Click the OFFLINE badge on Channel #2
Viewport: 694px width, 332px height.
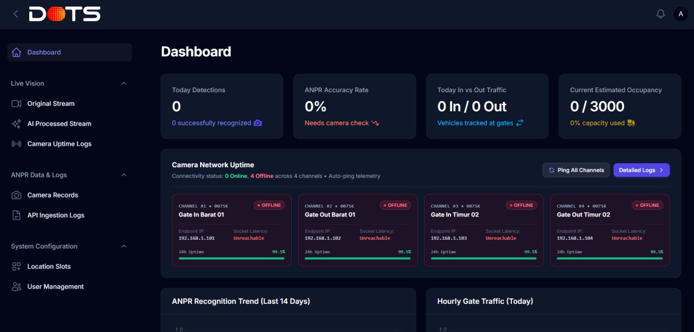[x=395, y=206]
